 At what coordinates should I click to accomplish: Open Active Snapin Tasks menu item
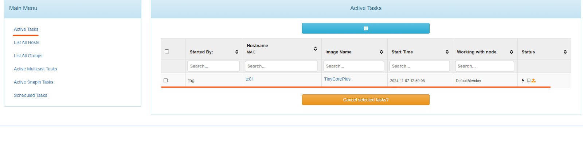pos(34,82)
